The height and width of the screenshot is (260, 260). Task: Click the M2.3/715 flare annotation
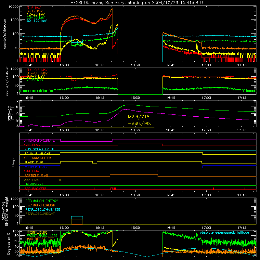tap(139, 117)
